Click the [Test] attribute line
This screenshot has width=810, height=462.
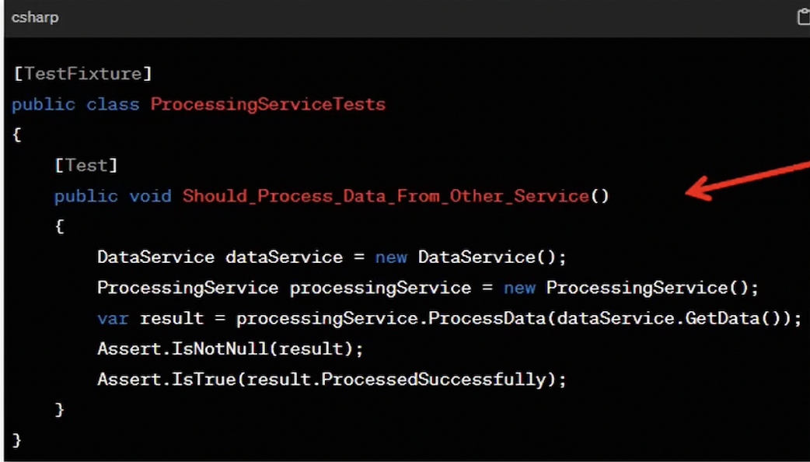point(86,165)
